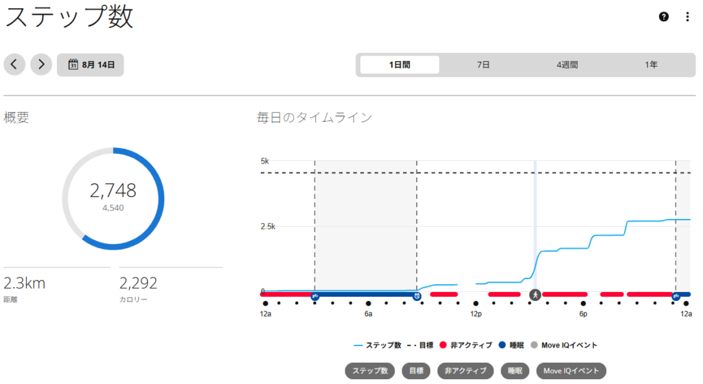Screen dimensions: 703x384
Task: Go to the previous day arrow
Action: point(14,64)
